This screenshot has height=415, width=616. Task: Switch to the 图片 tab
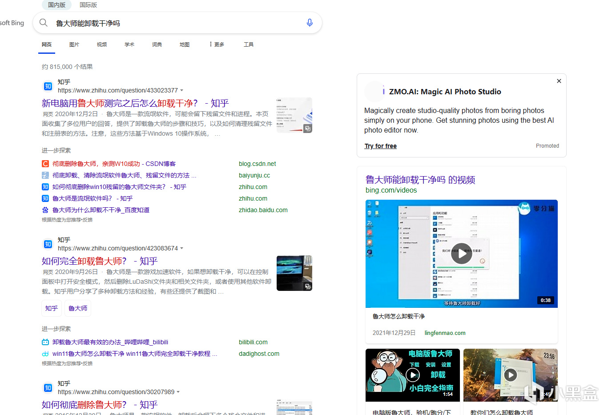click(74, 44)
